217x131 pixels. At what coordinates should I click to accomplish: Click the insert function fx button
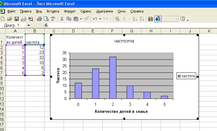[x=46, y=26]
